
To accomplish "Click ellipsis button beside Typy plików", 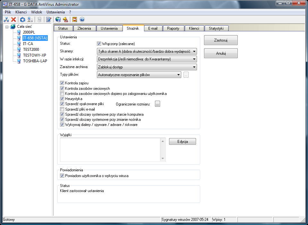I will pyautogui.click(x=186, y=75).
